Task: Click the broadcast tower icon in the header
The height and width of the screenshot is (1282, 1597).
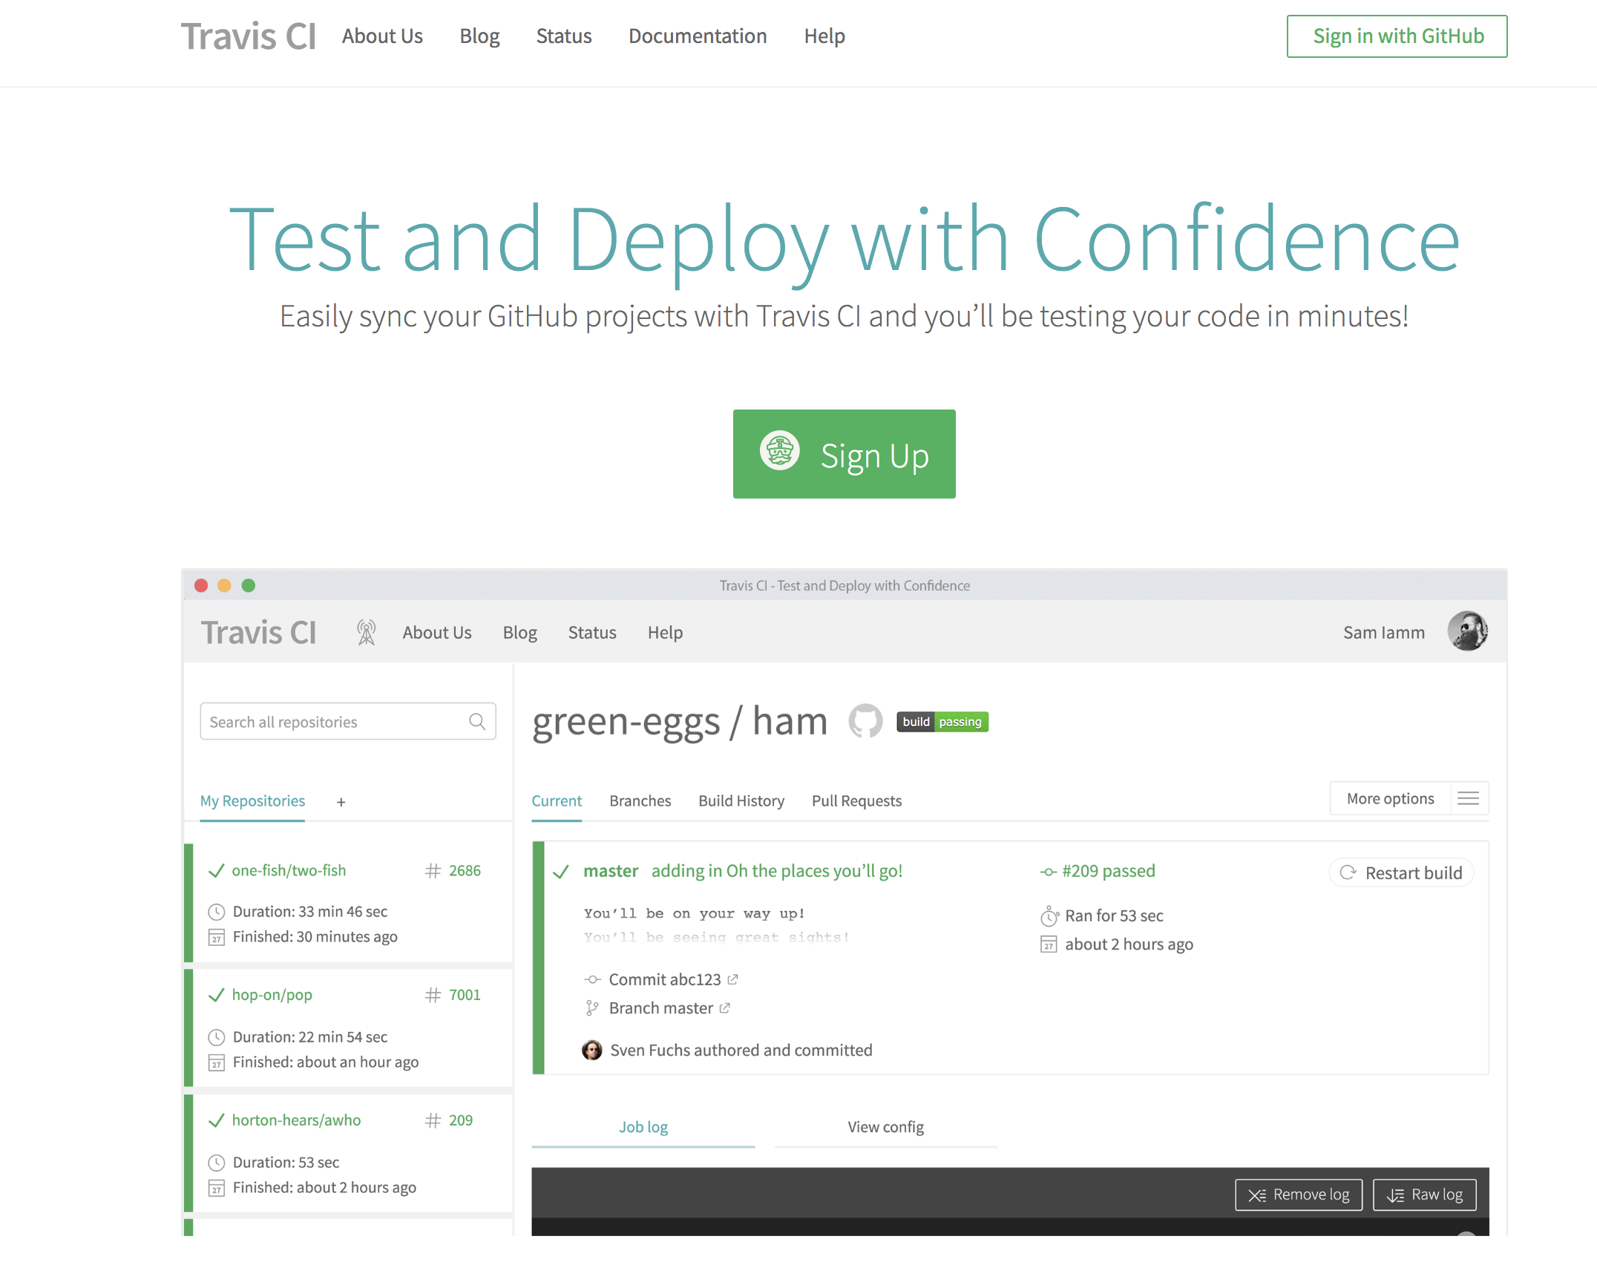Action: [366, 632]
